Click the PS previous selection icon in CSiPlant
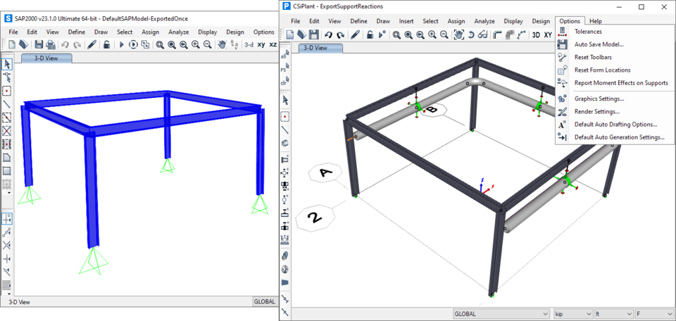 [x=285, y=67]
